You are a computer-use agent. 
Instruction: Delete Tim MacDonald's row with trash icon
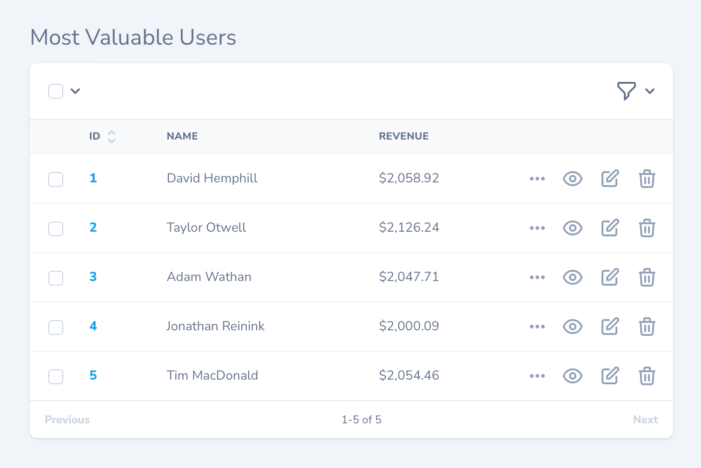click(x=647, y=376)
